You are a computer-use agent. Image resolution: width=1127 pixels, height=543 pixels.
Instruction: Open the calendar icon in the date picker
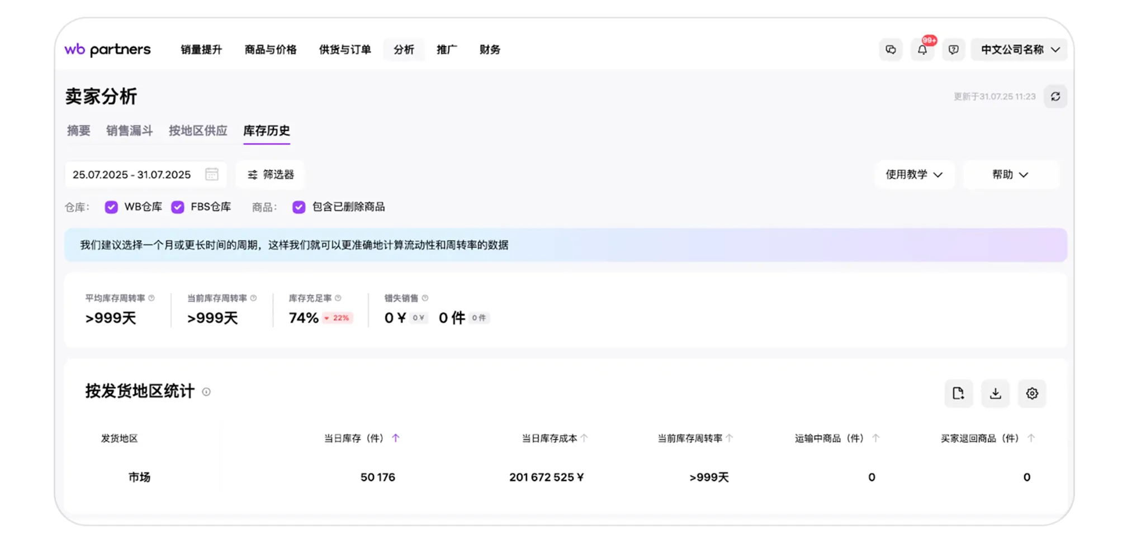211,174
